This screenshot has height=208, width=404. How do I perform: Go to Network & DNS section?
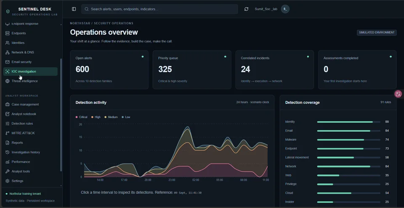(x=30, y=52)
